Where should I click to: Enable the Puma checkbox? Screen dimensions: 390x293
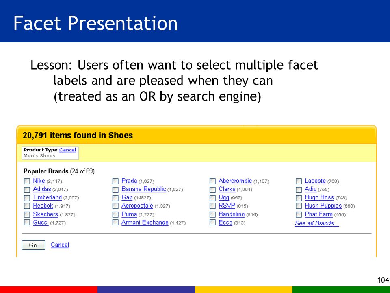115,214
